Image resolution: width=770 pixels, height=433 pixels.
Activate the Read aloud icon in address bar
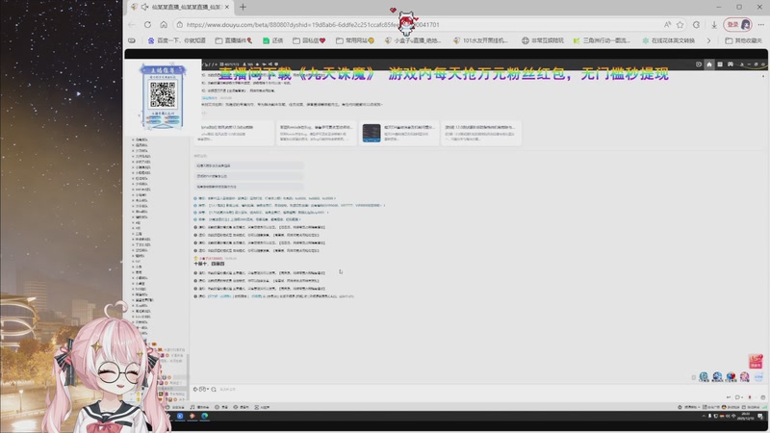point(667,25)
